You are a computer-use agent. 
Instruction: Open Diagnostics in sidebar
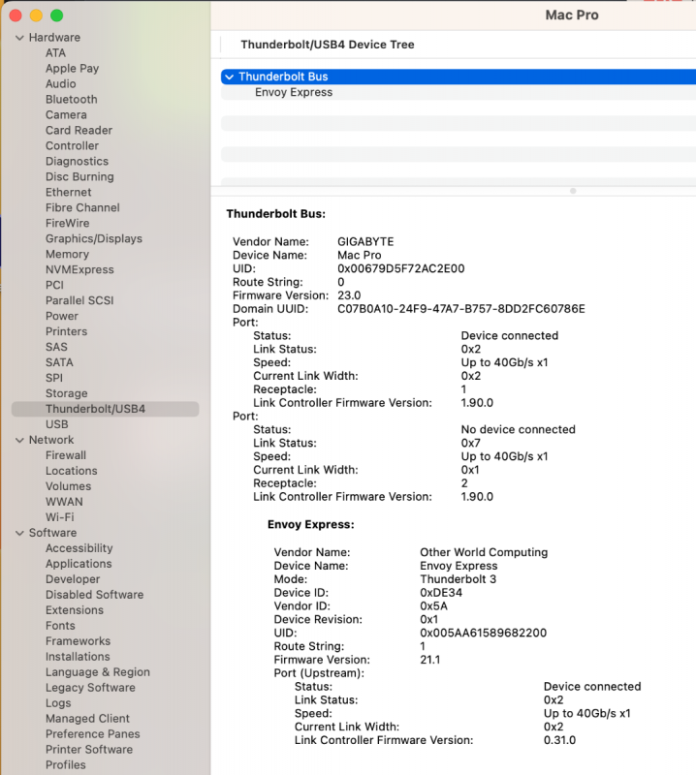(x=77, y=161)
